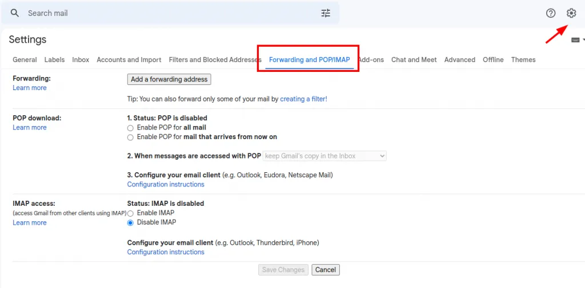Open IMAP Configuration instructions link
Screen dimensions: 585x288
[x=166, y=252]
